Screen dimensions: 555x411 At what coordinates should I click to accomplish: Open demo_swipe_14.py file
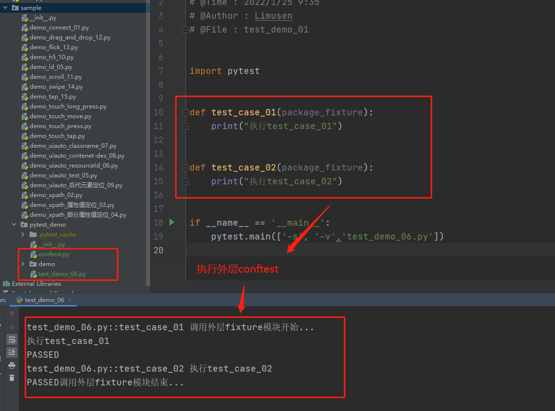click(56, 87)
